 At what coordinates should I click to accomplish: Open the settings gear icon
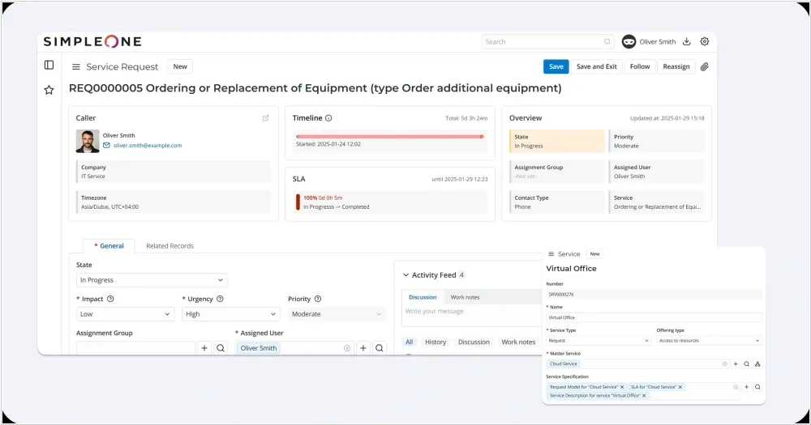coord(704,41)
